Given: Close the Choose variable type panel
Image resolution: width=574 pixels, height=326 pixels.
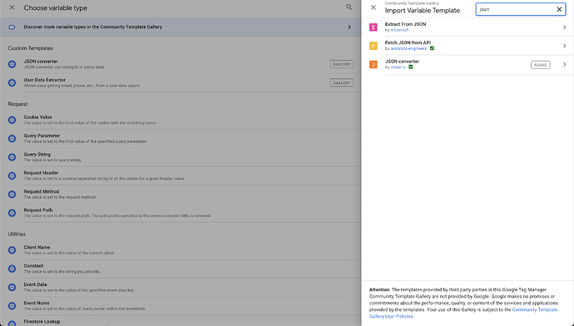Looking at the screenshot, I should 12,7.
